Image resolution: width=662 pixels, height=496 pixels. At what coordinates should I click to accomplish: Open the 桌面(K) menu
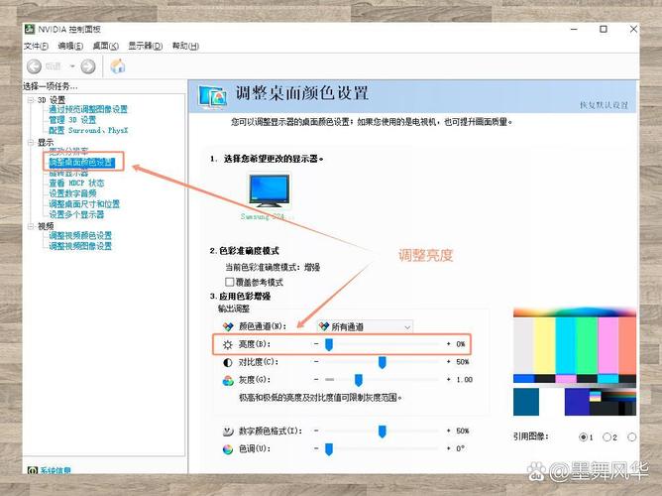pyautogui.click(x=106, y=46)
